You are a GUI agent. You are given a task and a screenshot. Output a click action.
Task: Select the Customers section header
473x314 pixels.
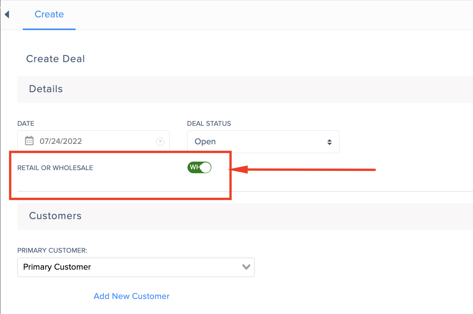click(245, 216)
